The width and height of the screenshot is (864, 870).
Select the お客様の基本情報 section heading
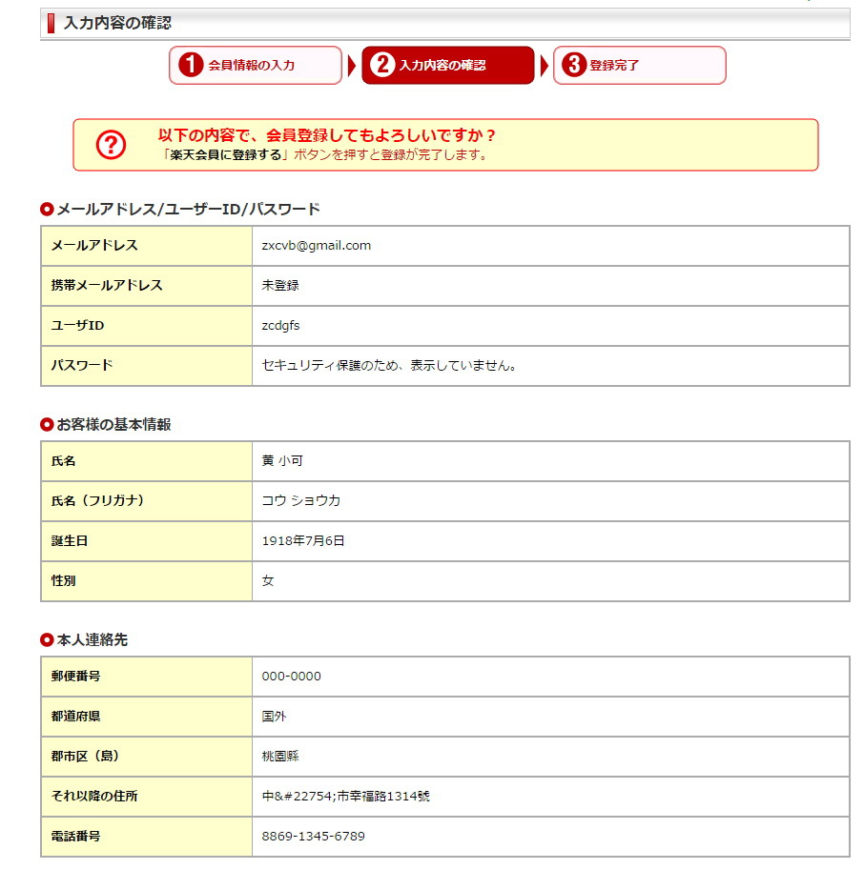coord(113,424)
